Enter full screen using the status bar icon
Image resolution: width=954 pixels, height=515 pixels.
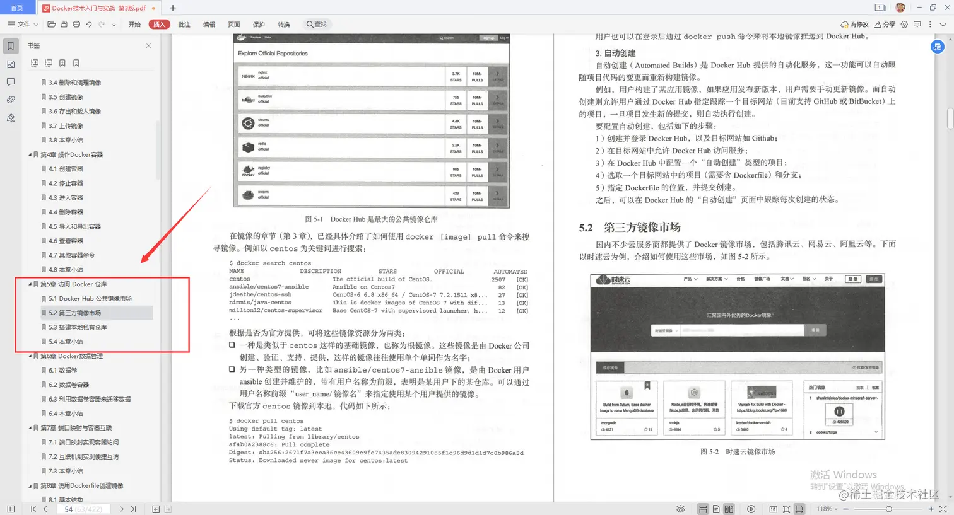[x=751, y=509]
